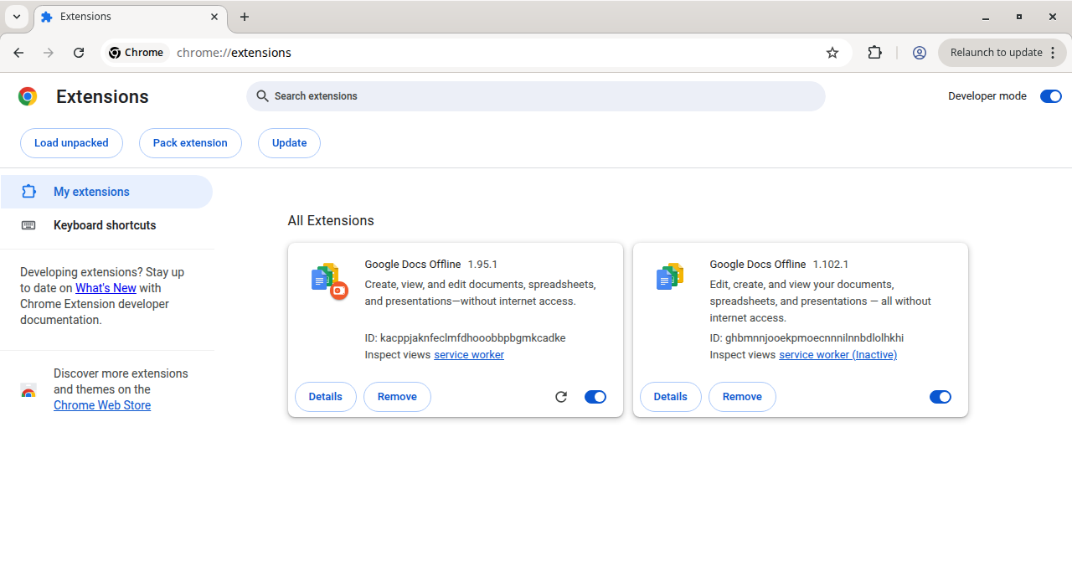Click the search magnifier icon

tap(262, 96)
